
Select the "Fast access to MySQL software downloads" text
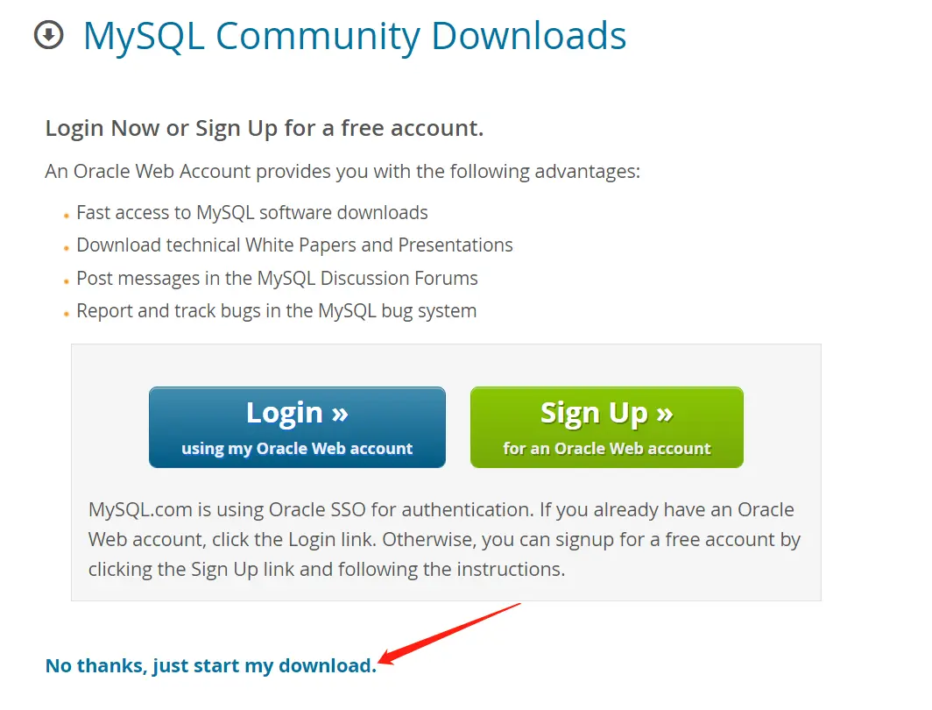tap(252, 213)
